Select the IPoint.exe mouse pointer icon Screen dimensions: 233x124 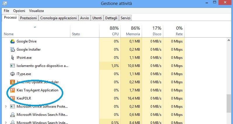pos(13,58)
